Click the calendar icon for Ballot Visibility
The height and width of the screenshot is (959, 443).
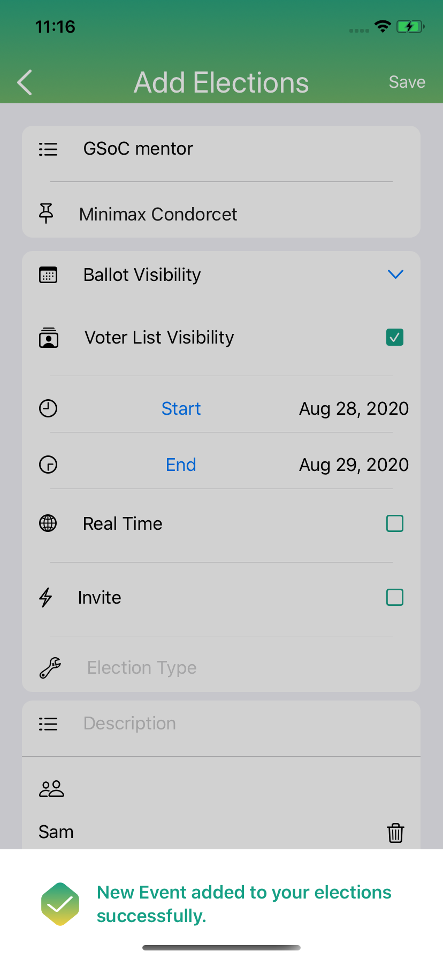(48, 275)
